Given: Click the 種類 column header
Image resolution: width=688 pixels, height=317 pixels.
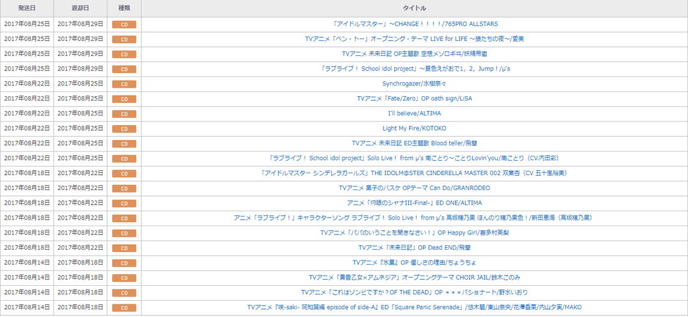Looking at the screenshot, I should (124, 8).
